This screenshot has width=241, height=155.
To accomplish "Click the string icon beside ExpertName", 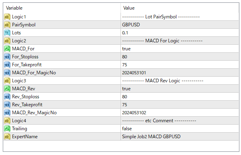I will pyautogui.click(x=7, y=137).
